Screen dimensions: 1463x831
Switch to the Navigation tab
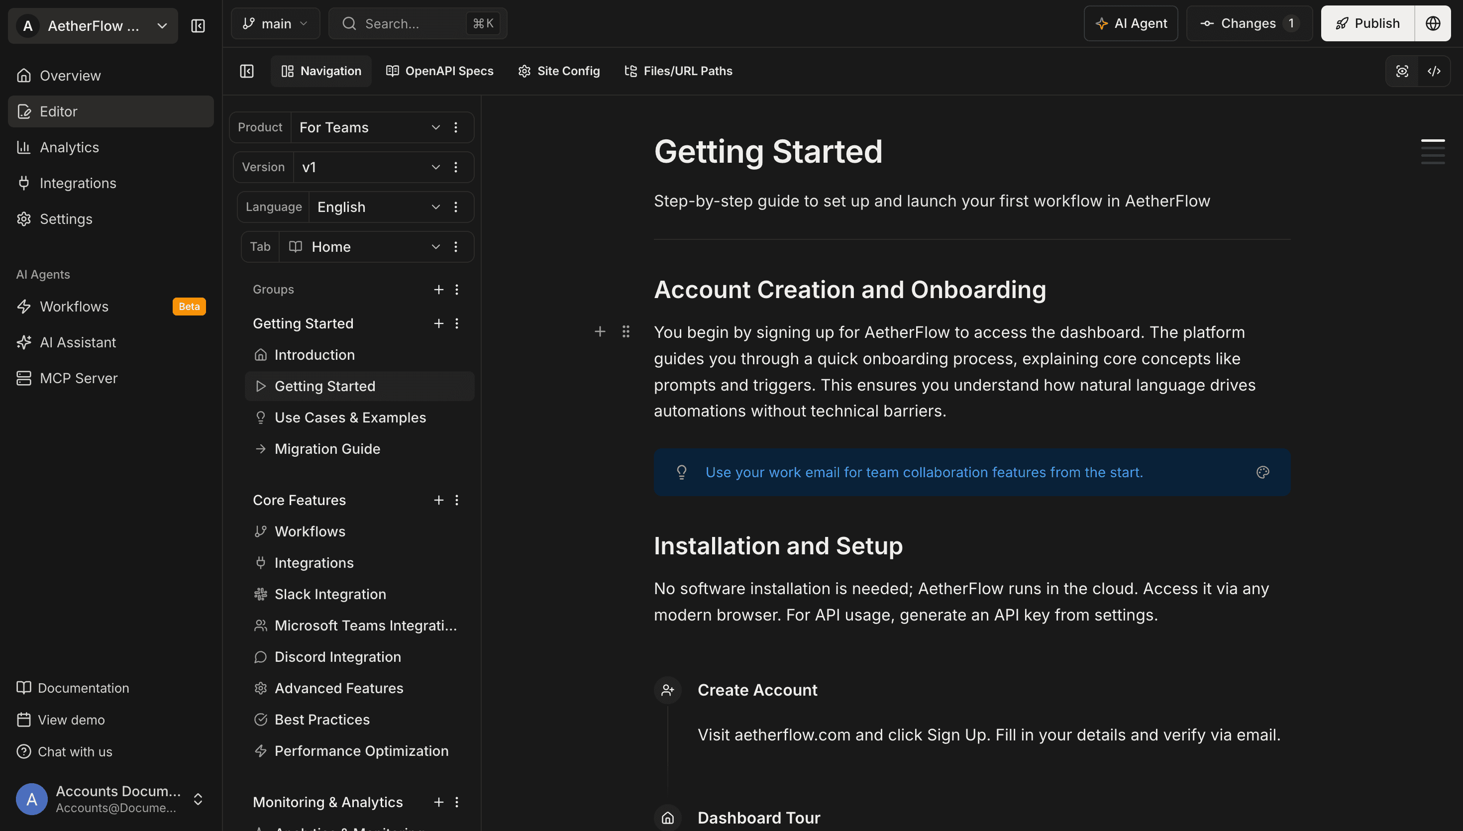pos(321,71)
